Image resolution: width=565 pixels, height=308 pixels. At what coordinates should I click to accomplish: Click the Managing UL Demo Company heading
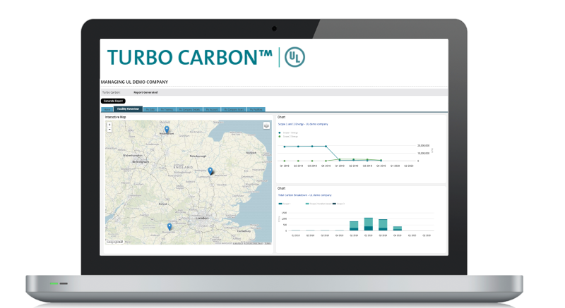click(134, 82)
